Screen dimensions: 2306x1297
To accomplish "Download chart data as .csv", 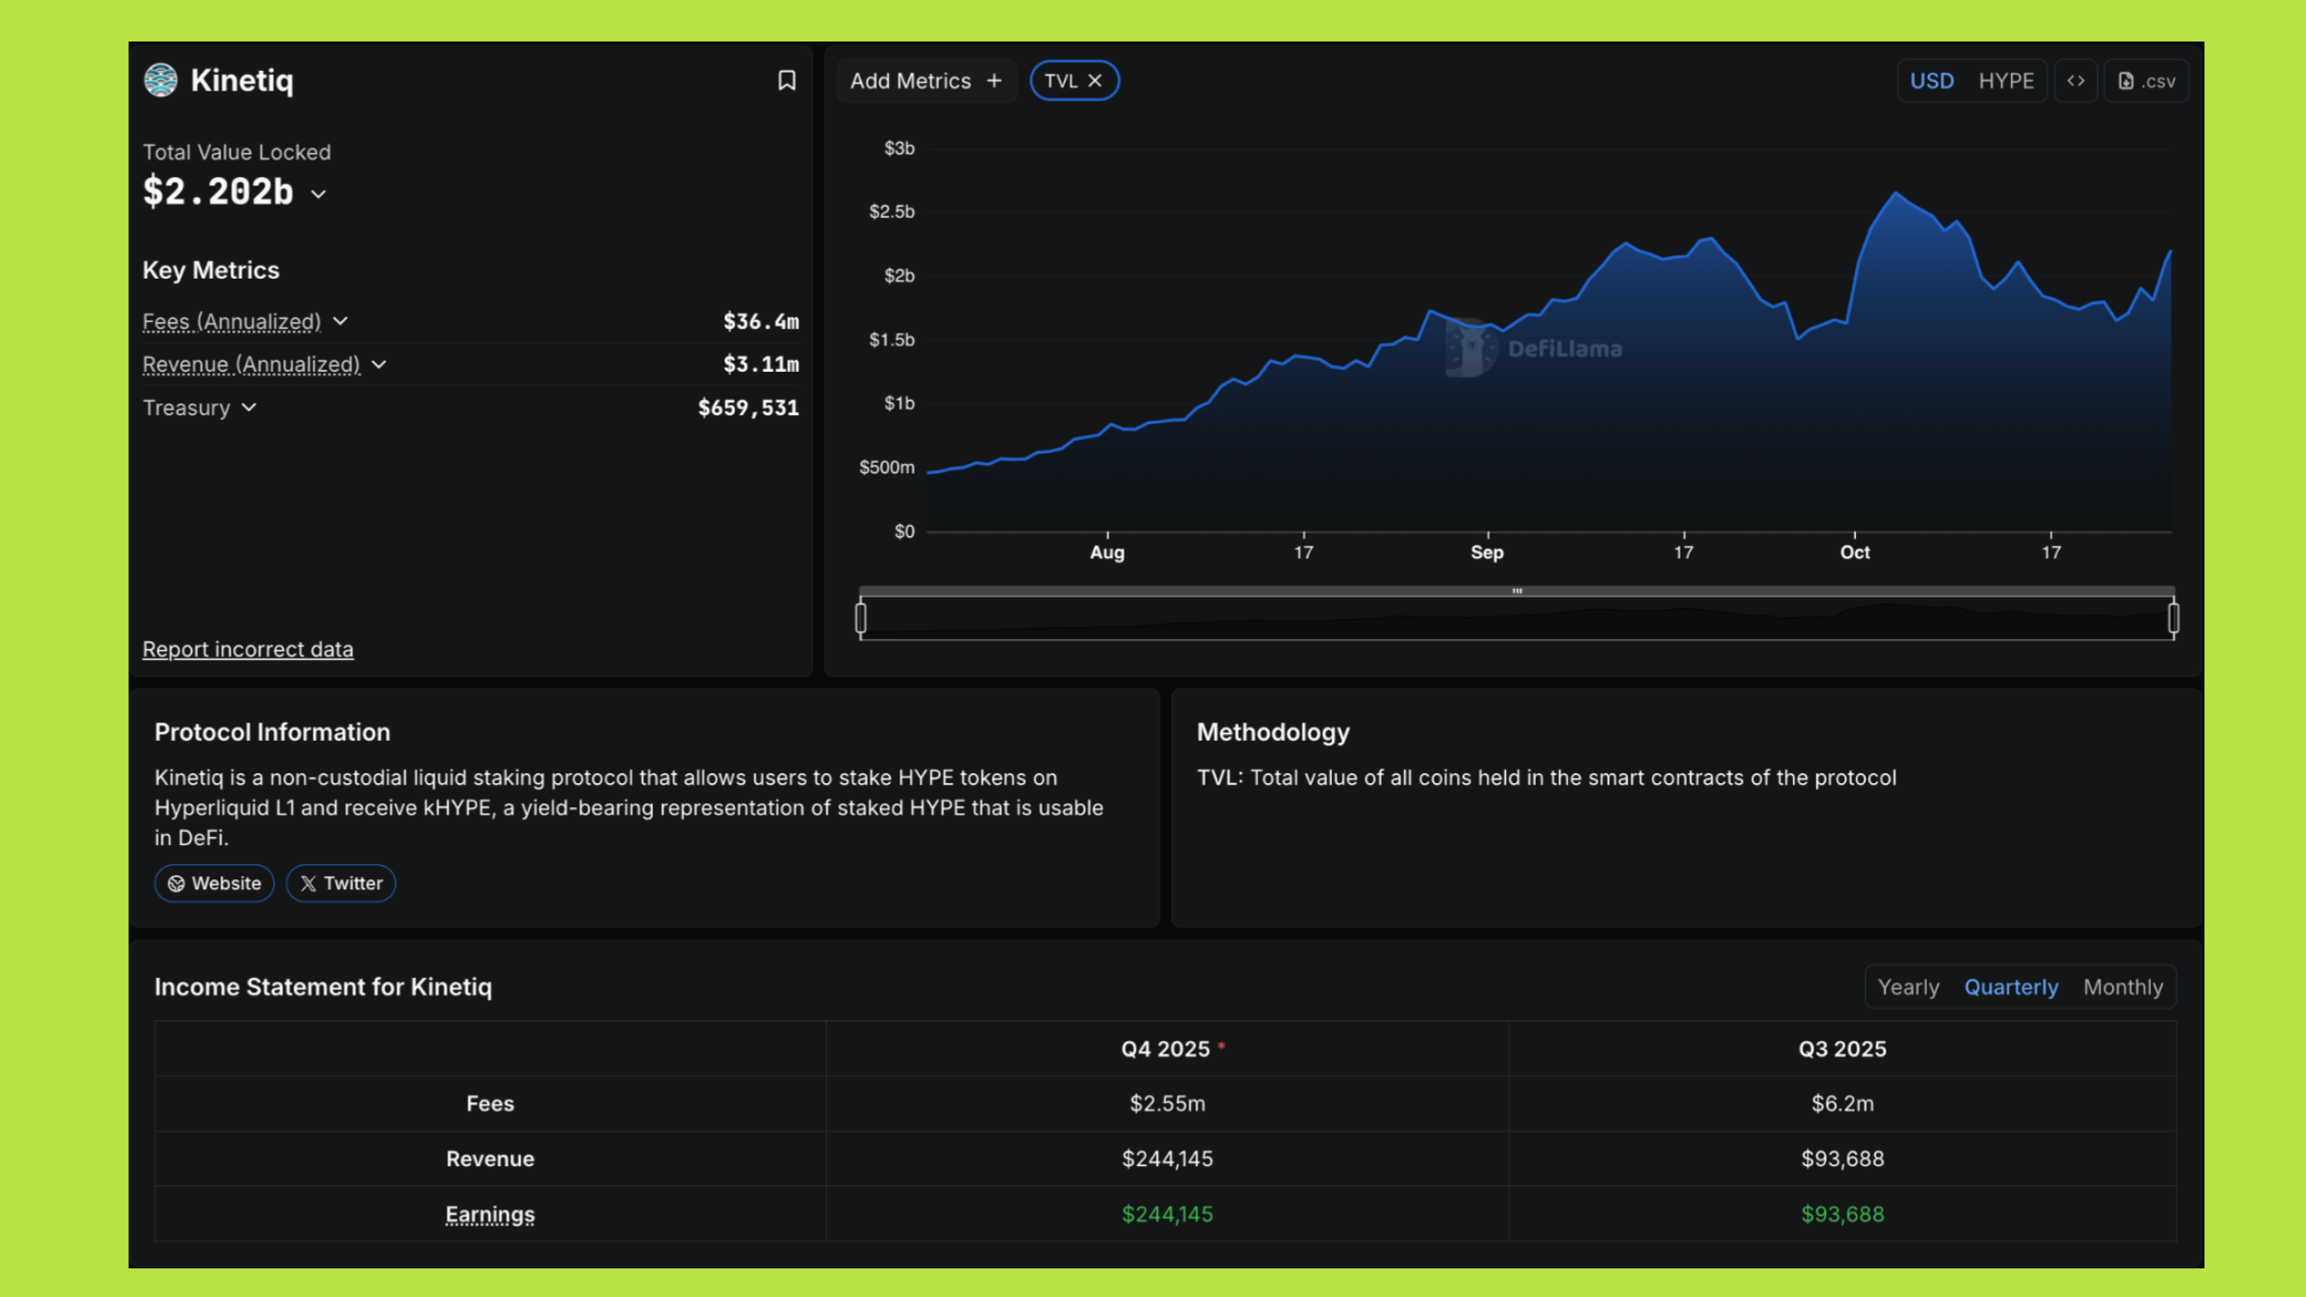I will pos(2146,81).
